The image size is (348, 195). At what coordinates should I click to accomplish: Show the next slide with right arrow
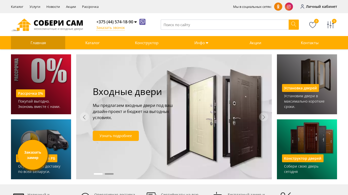pos(264,117)
